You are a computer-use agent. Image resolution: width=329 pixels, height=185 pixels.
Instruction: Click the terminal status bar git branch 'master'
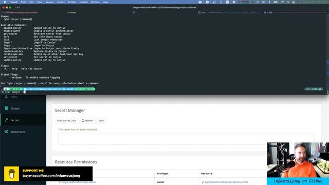pyautogui.click(x=72, y=12)
